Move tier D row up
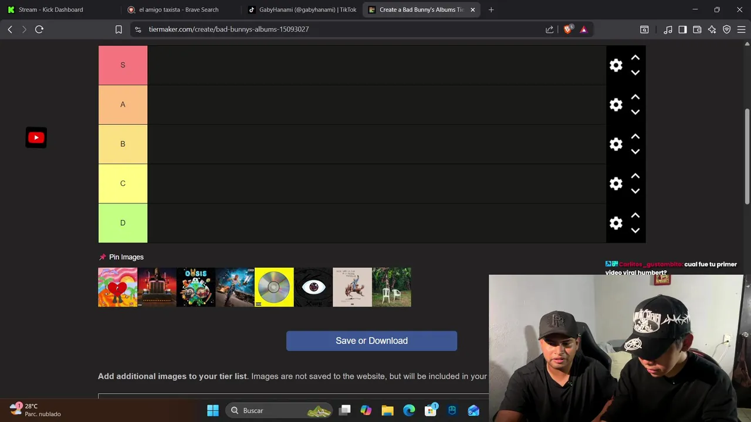751x422 pixels. point(635,215)
